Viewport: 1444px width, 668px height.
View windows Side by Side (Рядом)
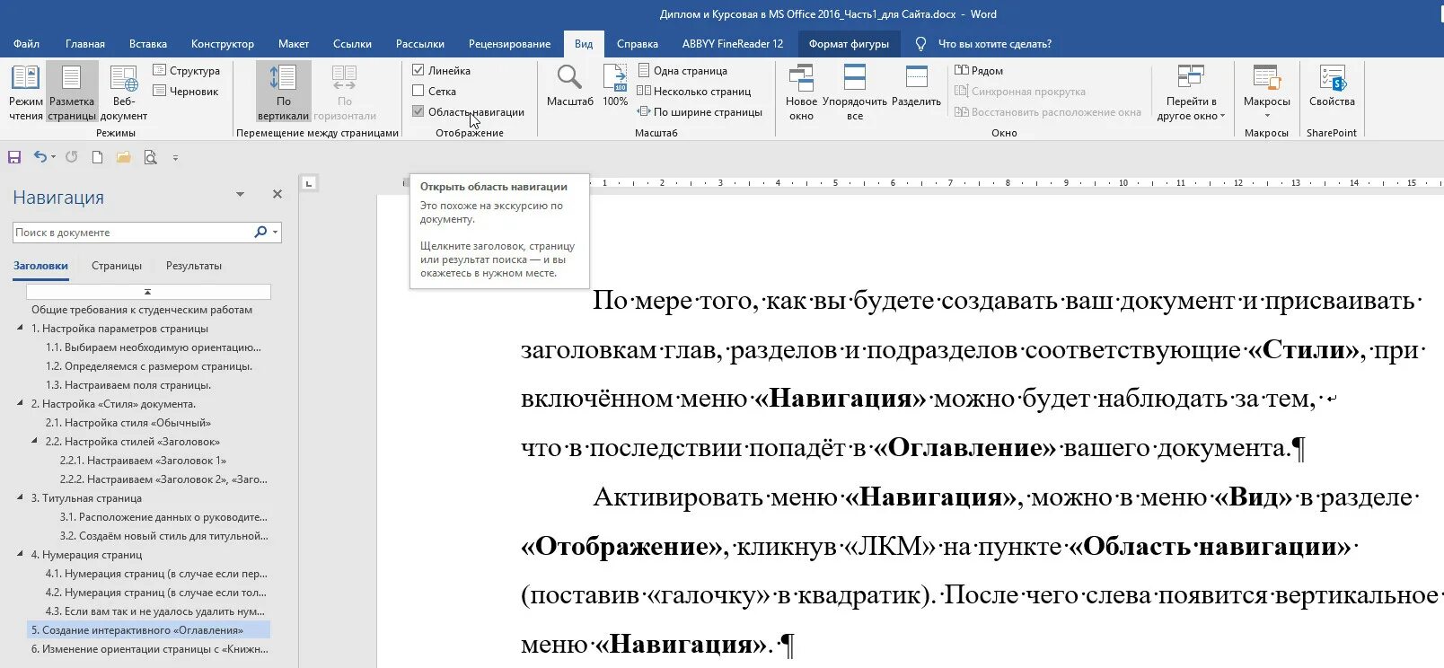coord(979,70)
